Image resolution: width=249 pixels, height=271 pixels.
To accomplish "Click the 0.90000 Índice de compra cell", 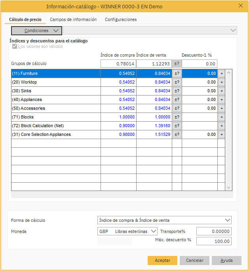I will pos(118,126).
